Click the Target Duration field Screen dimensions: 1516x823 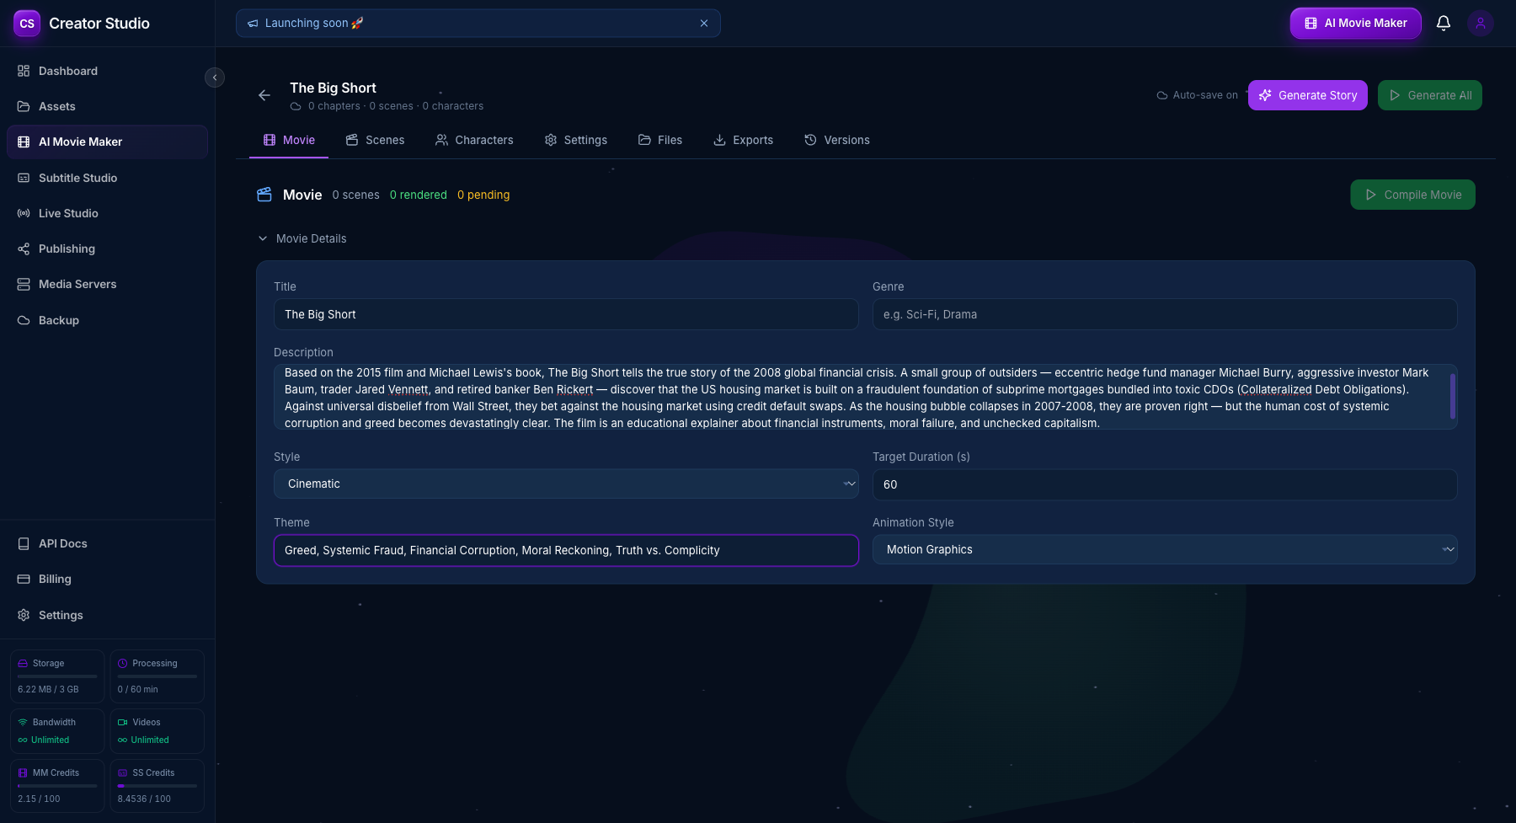[x=1165, y=484]
